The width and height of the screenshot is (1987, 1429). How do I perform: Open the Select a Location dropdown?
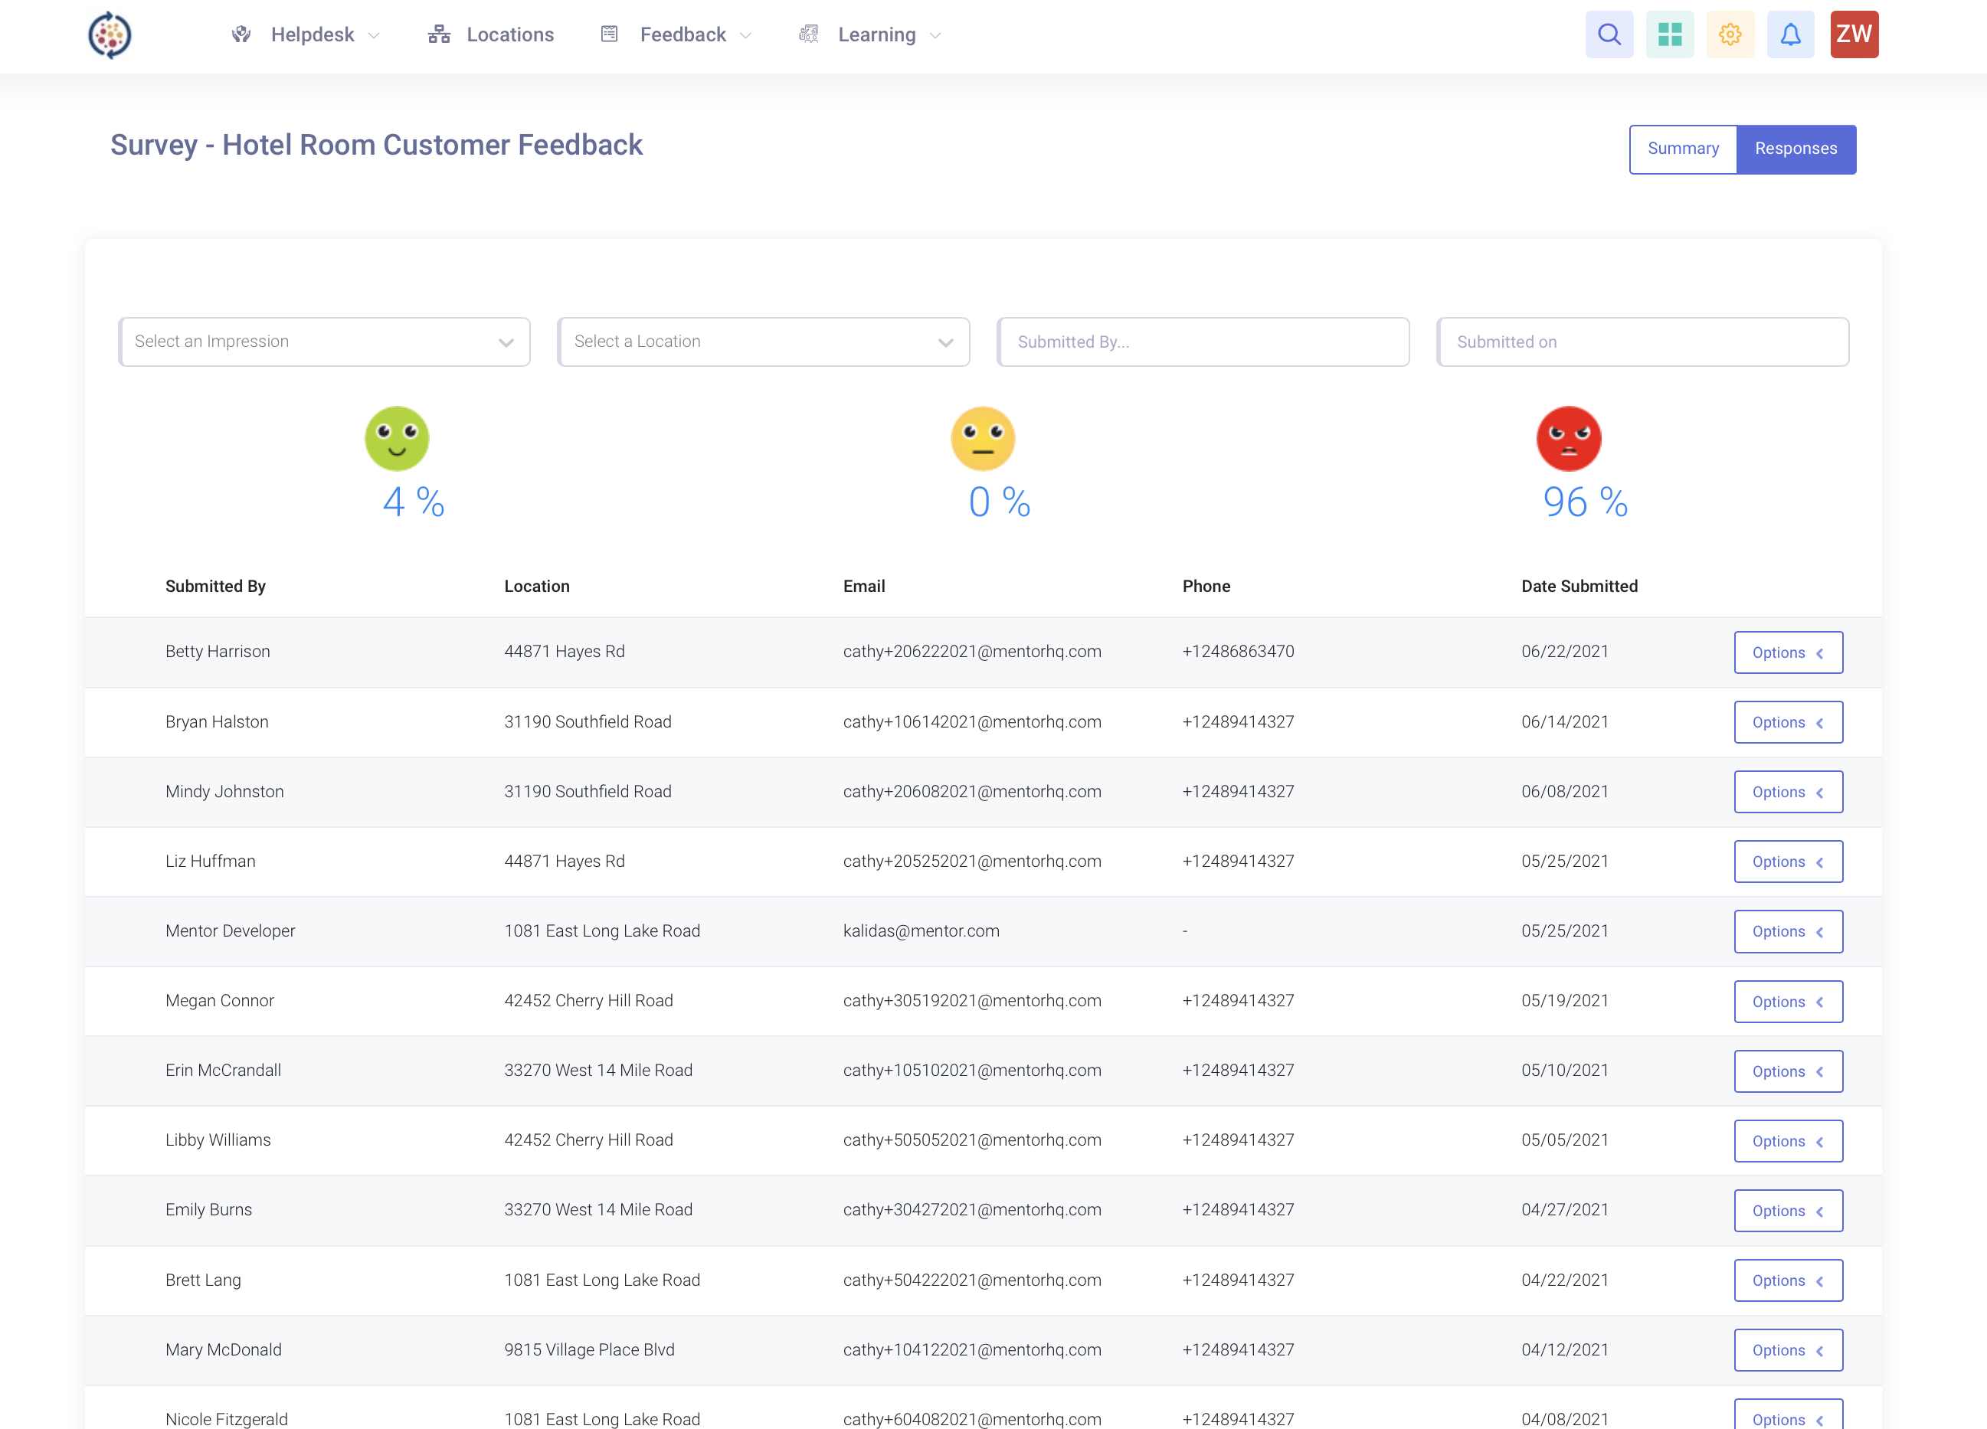(x=764, y=342)
